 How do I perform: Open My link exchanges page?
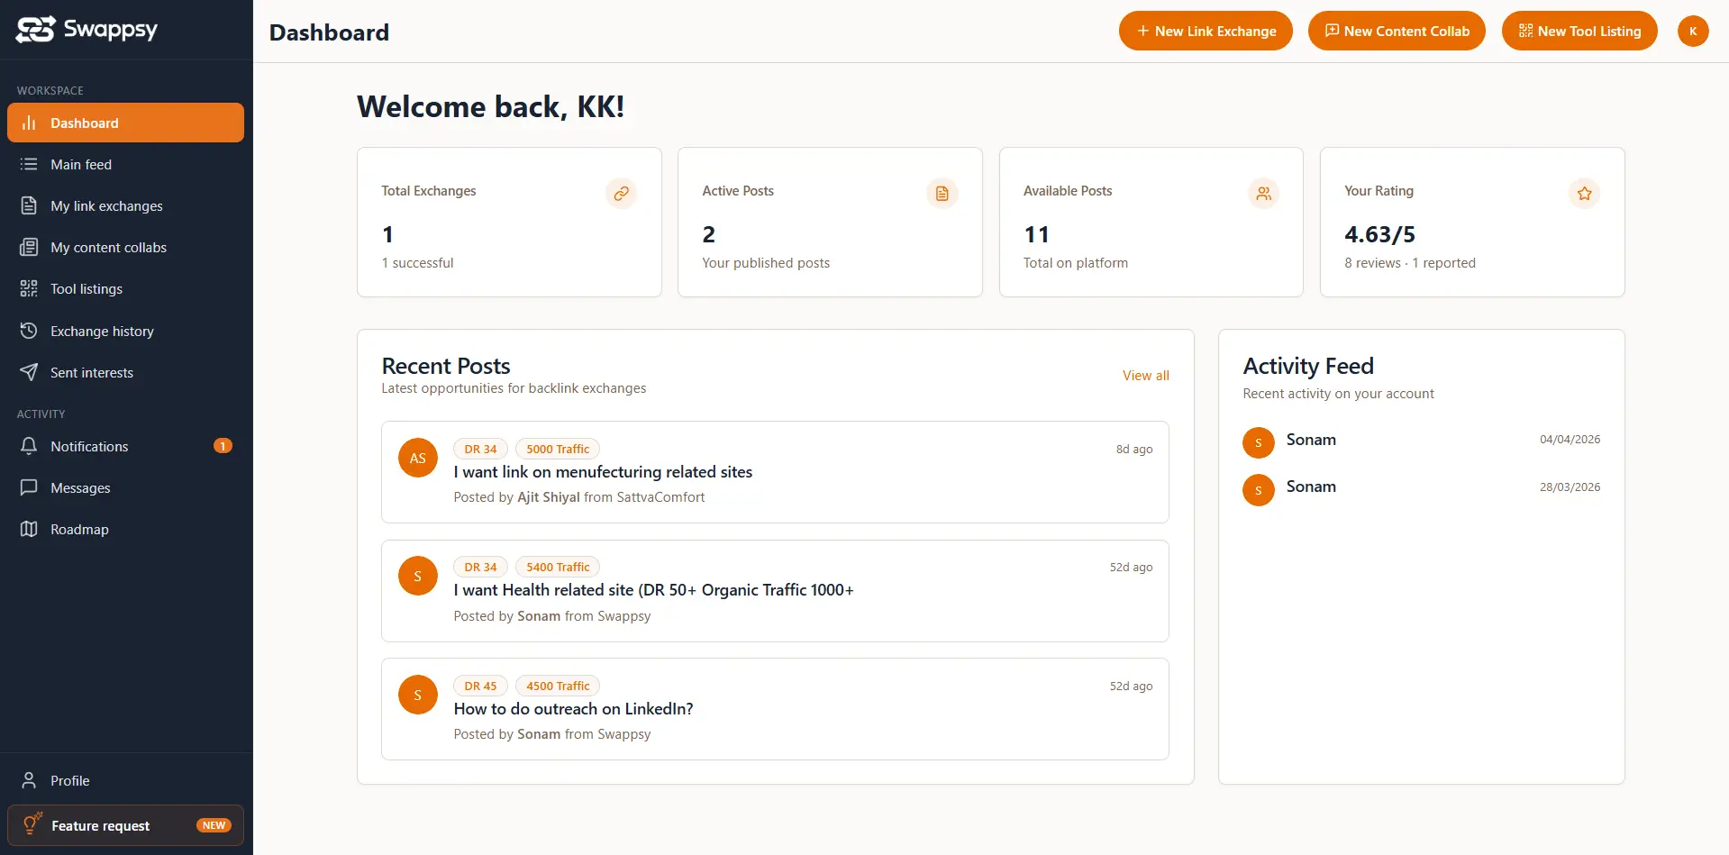125,205
